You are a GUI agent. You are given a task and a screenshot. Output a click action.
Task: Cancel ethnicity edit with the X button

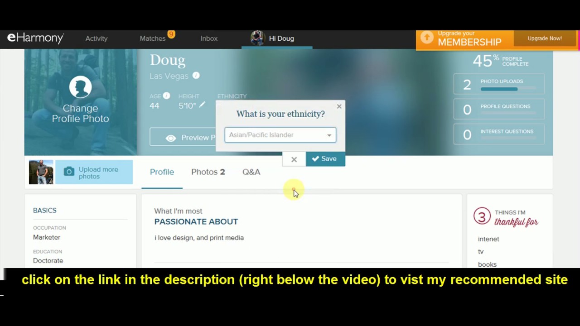pyautogui.click(x=294, y=159)
